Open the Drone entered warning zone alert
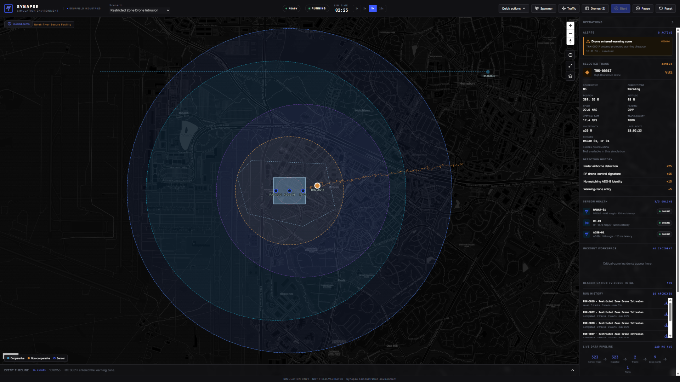This screenshot has height=382, width=680. (x=627, y=46)
